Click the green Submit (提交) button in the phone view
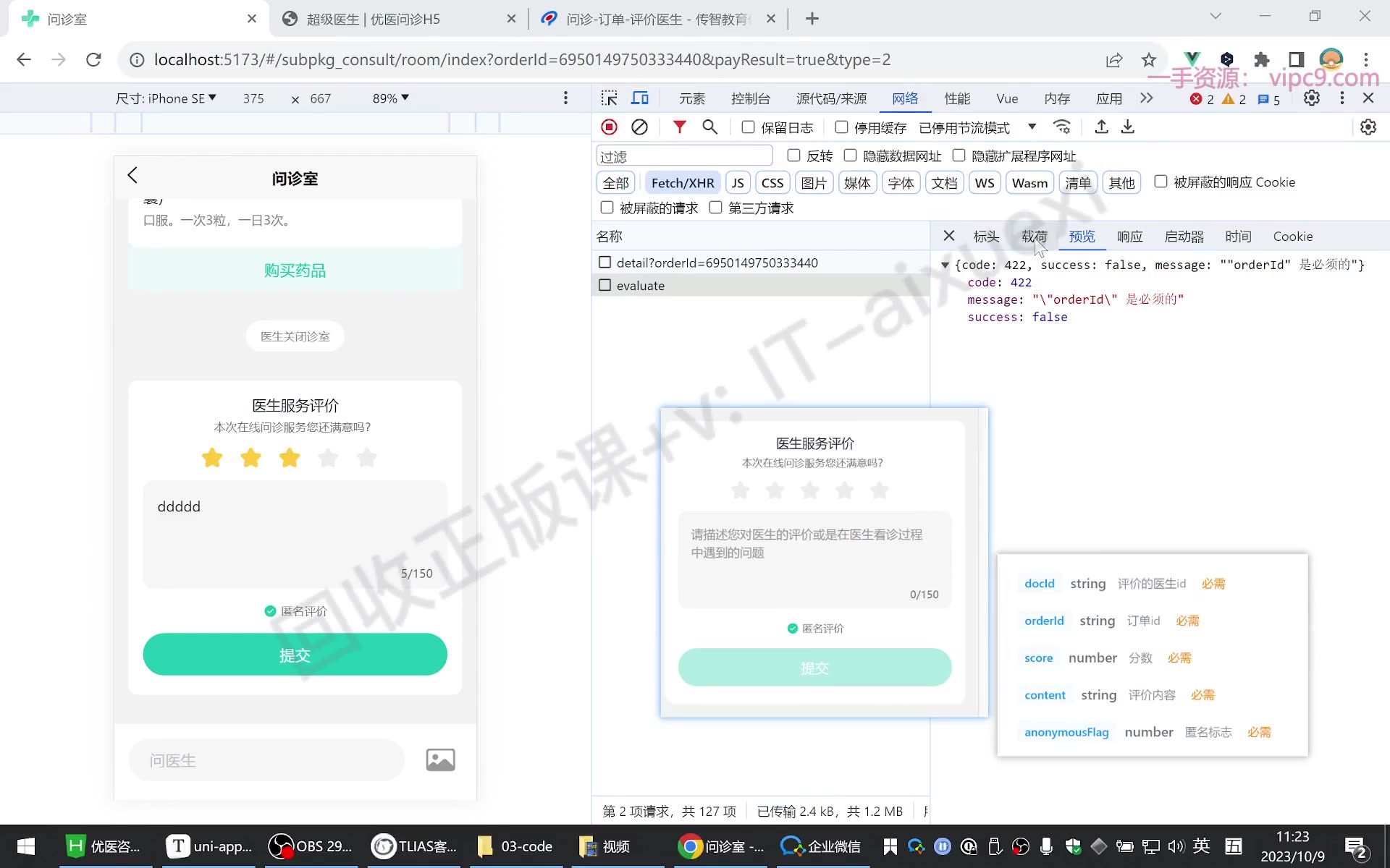Viewport: 1390px width, 868px height. 295,655
